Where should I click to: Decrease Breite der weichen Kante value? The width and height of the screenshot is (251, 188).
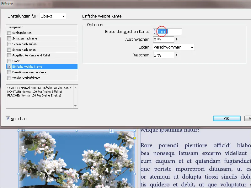pyautogui.click(x=154, y=33)
